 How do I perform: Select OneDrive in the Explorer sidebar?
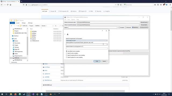(16, 36)
